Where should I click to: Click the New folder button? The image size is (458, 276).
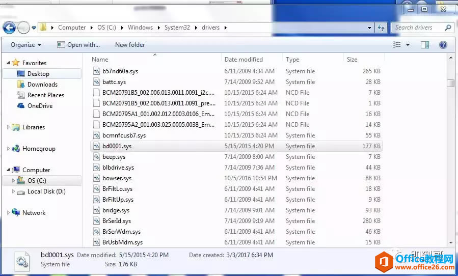click(x=130, y=45)
